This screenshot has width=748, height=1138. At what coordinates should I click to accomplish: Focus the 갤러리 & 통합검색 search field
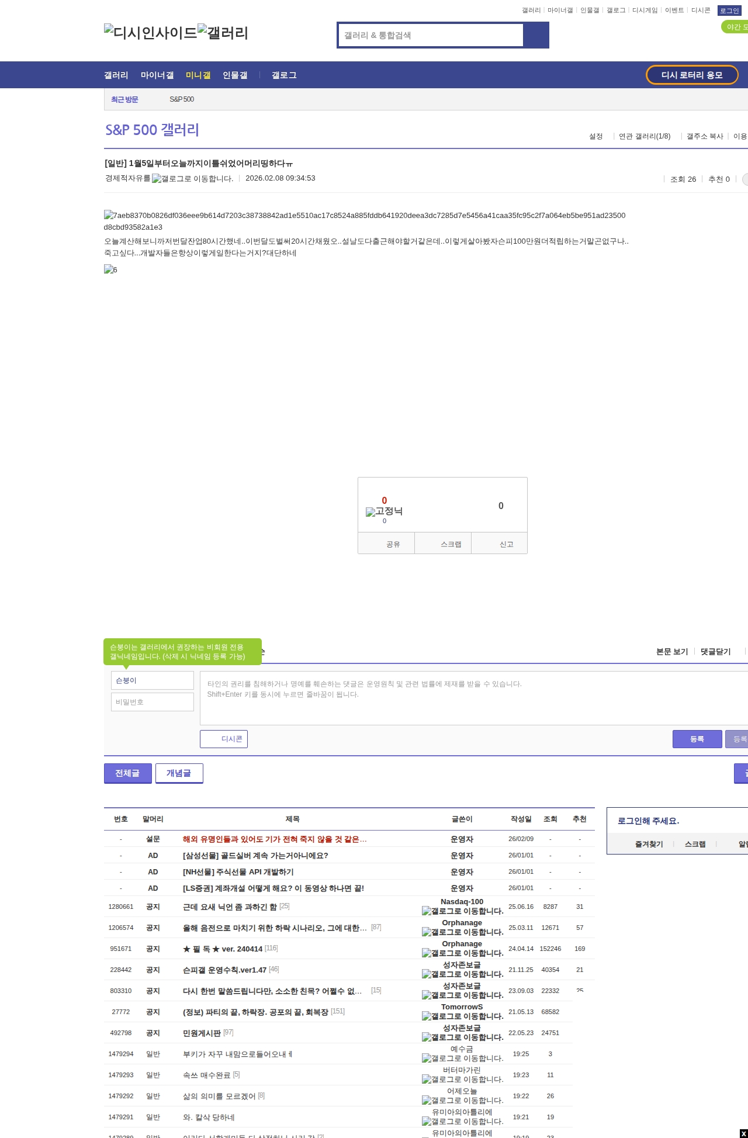[x=431, y=35]
